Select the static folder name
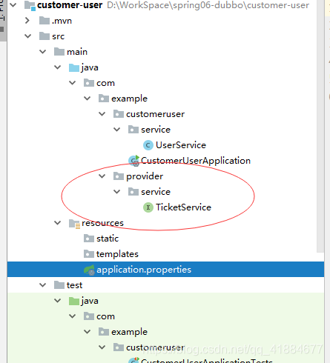Image resolution: width=330 pixels, height=363 pixels. tap(108, 239)
